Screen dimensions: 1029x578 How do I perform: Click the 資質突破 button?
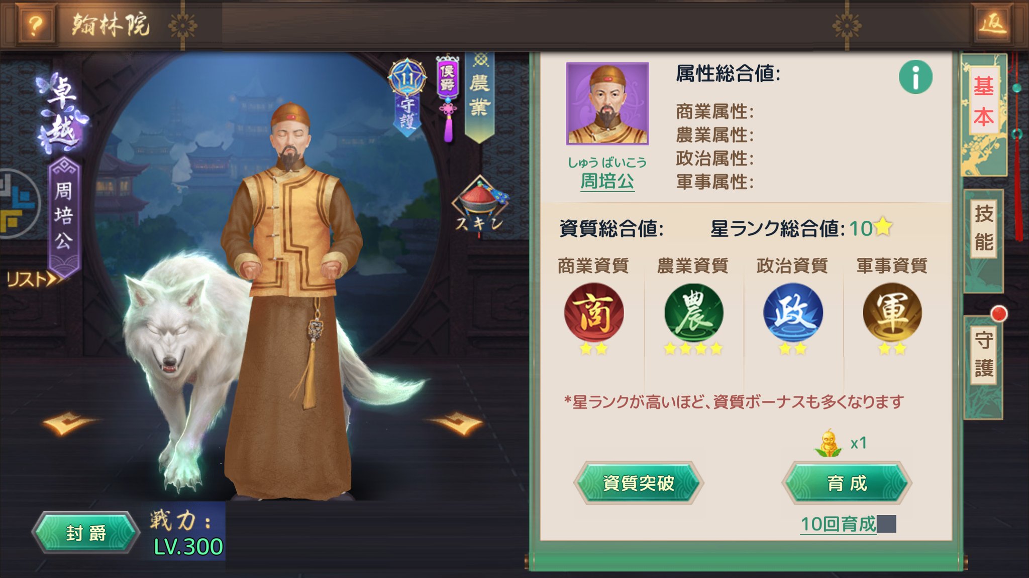click(639, 483)
